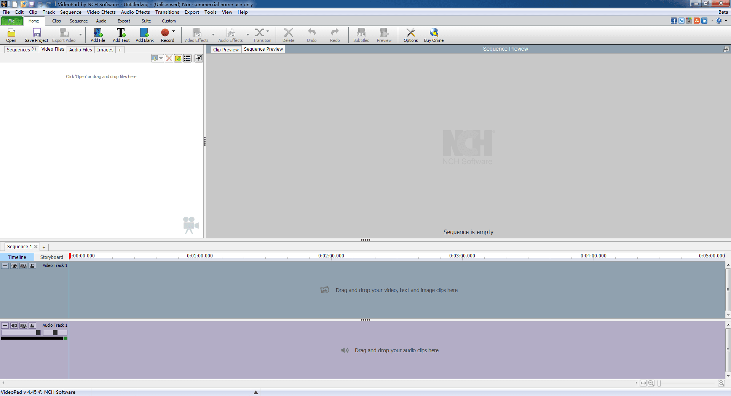Screen dimensions: 731x396
Task: Expand the Audio Effects dropdown arrow
Action: click(x=247, y=35)
